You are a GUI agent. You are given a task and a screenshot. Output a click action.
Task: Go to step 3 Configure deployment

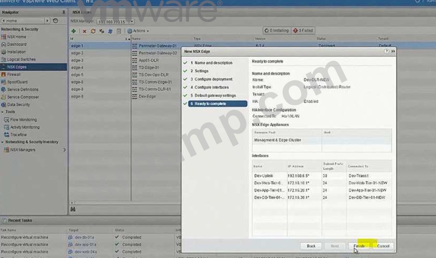211,79
